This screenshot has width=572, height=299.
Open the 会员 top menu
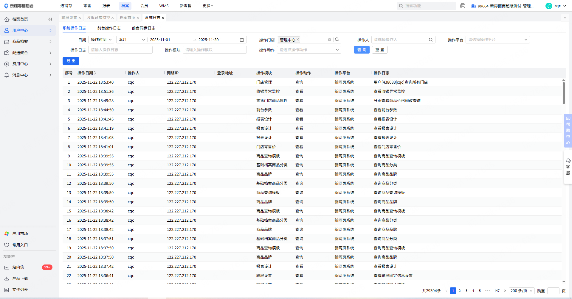(144, 6)
